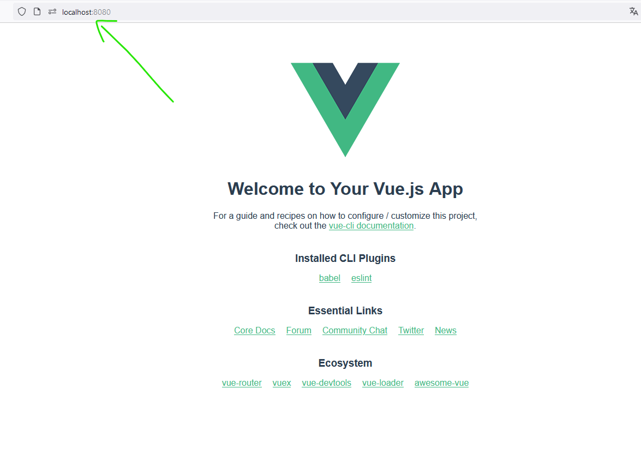
Task: Open the vue-cli documentation link
Action: coord(371,226)
